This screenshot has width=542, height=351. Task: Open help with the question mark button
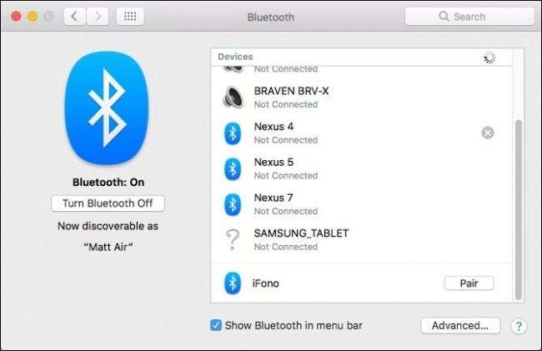519,326
